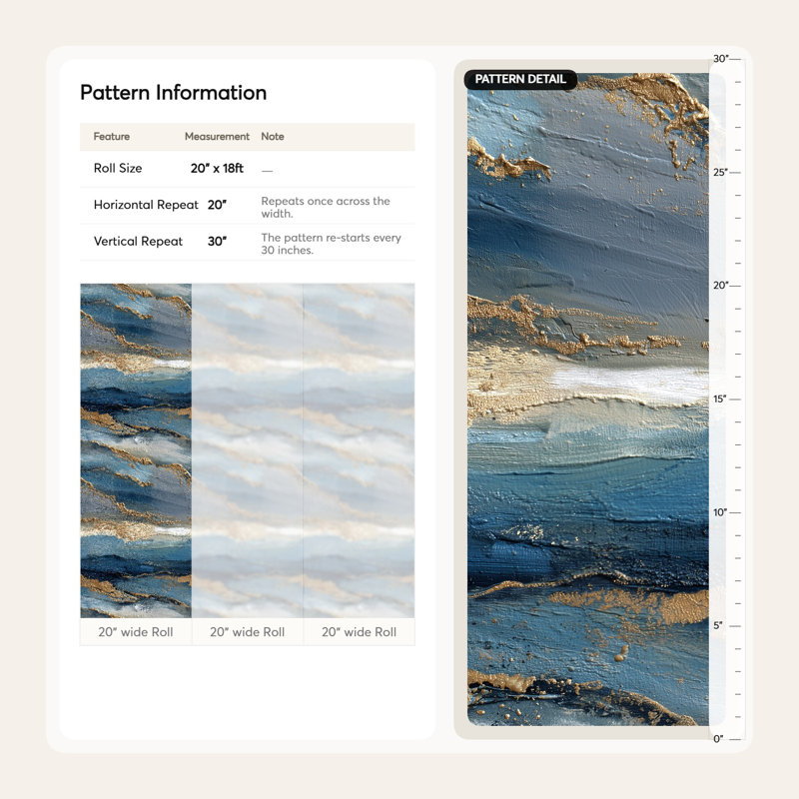Click the 20″ ruler tick label
Screen dimensions: 799x799
[x=720, y=286]
